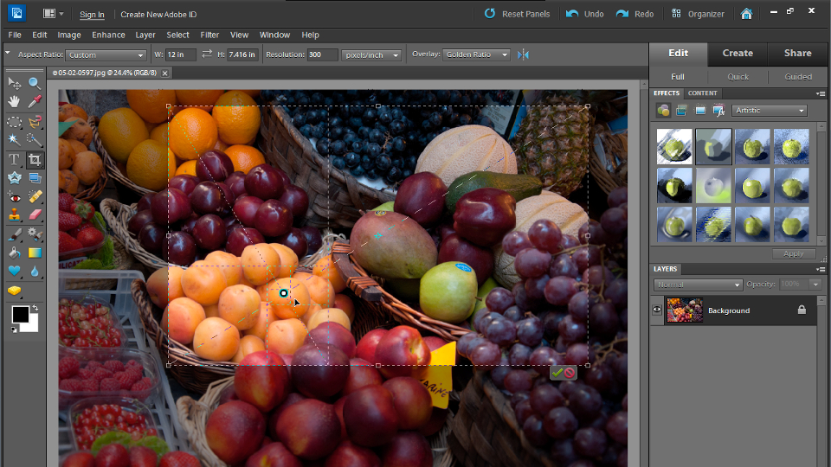This screenshot has height=467, width=831.
Task: Open the Organizer
Action: [698, 14]
